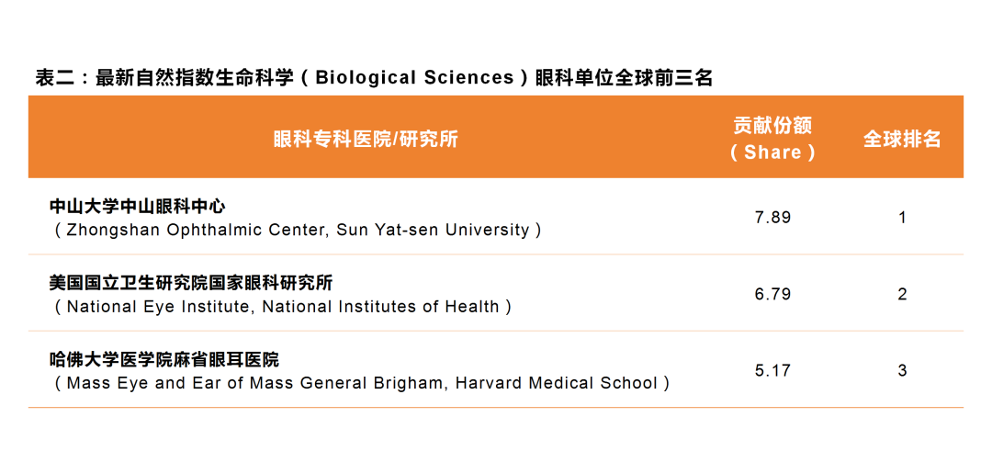Click global rank 2 cell
Screen dimensions: 992x451
[902, 295]
